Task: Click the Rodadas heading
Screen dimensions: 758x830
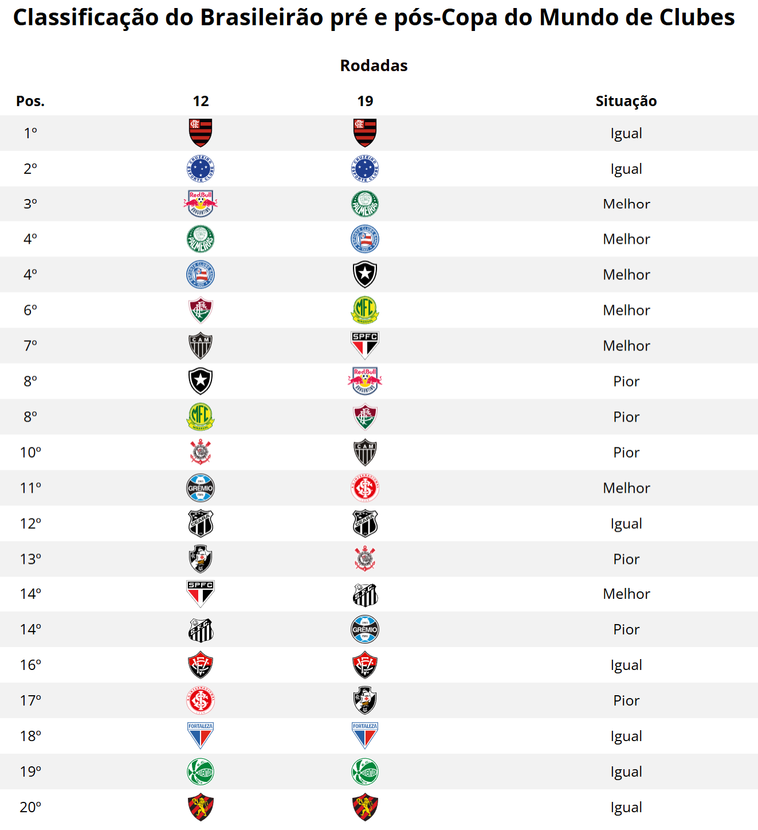Action: pyautogui.click(x=374, y=66)
